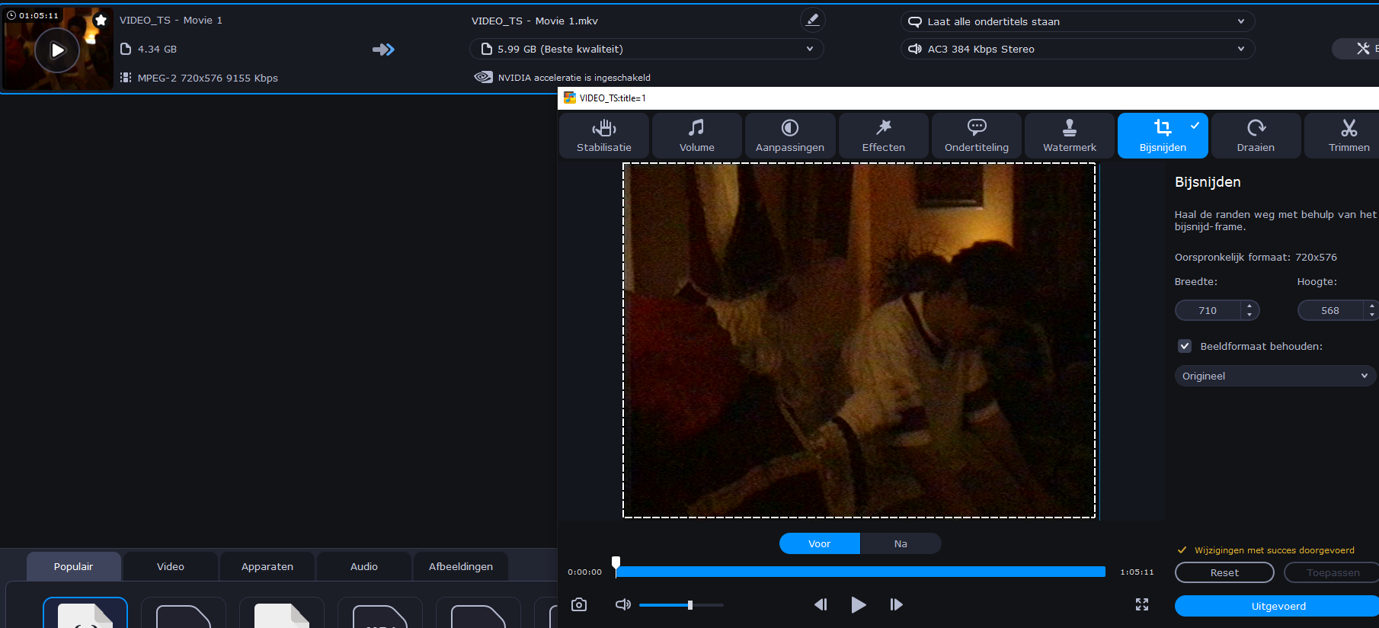Click the preview volume slider

(681, 605)
